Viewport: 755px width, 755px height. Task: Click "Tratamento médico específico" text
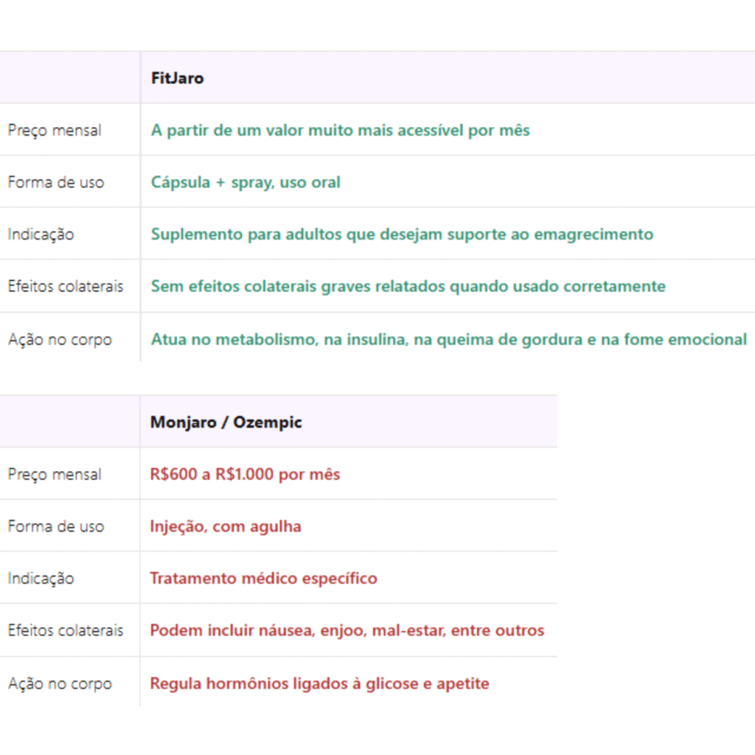(263, 578)
